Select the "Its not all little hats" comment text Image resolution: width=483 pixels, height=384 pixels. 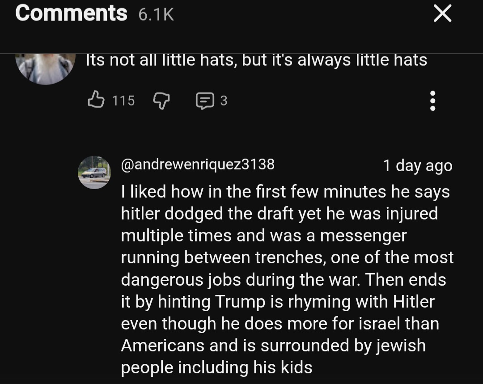point(256,60)
